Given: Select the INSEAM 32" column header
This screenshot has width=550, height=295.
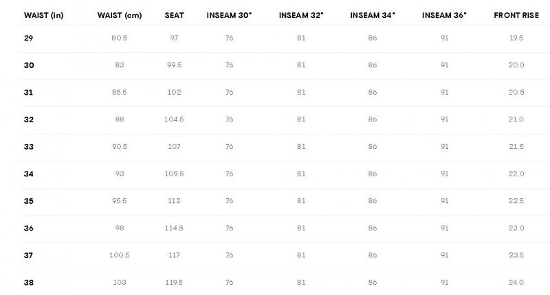Looking at the screenshot, I should pos(301,15).
